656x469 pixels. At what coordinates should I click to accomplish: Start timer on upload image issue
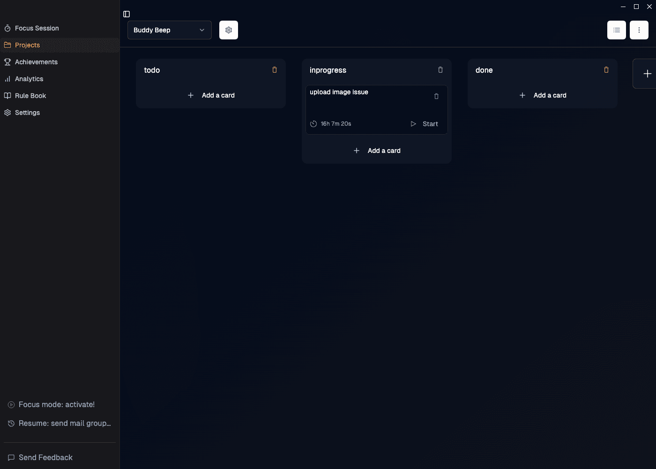425,124
